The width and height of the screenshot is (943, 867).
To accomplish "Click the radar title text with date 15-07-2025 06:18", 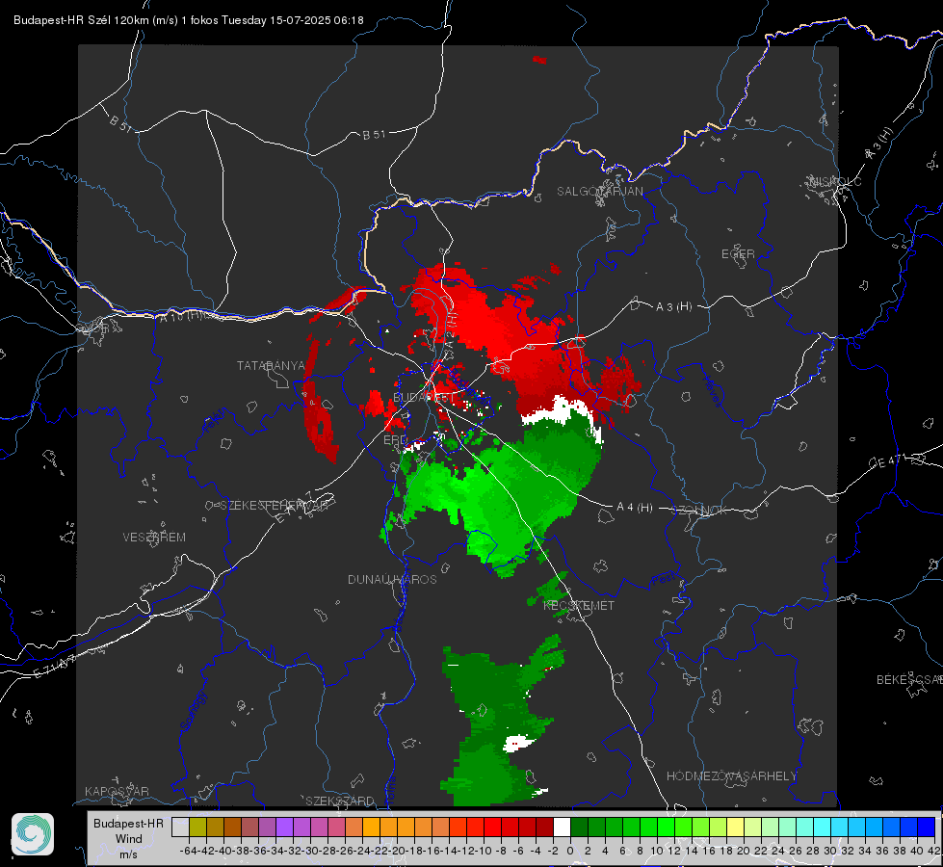I will pyautogui.click(x=189, y=20).
